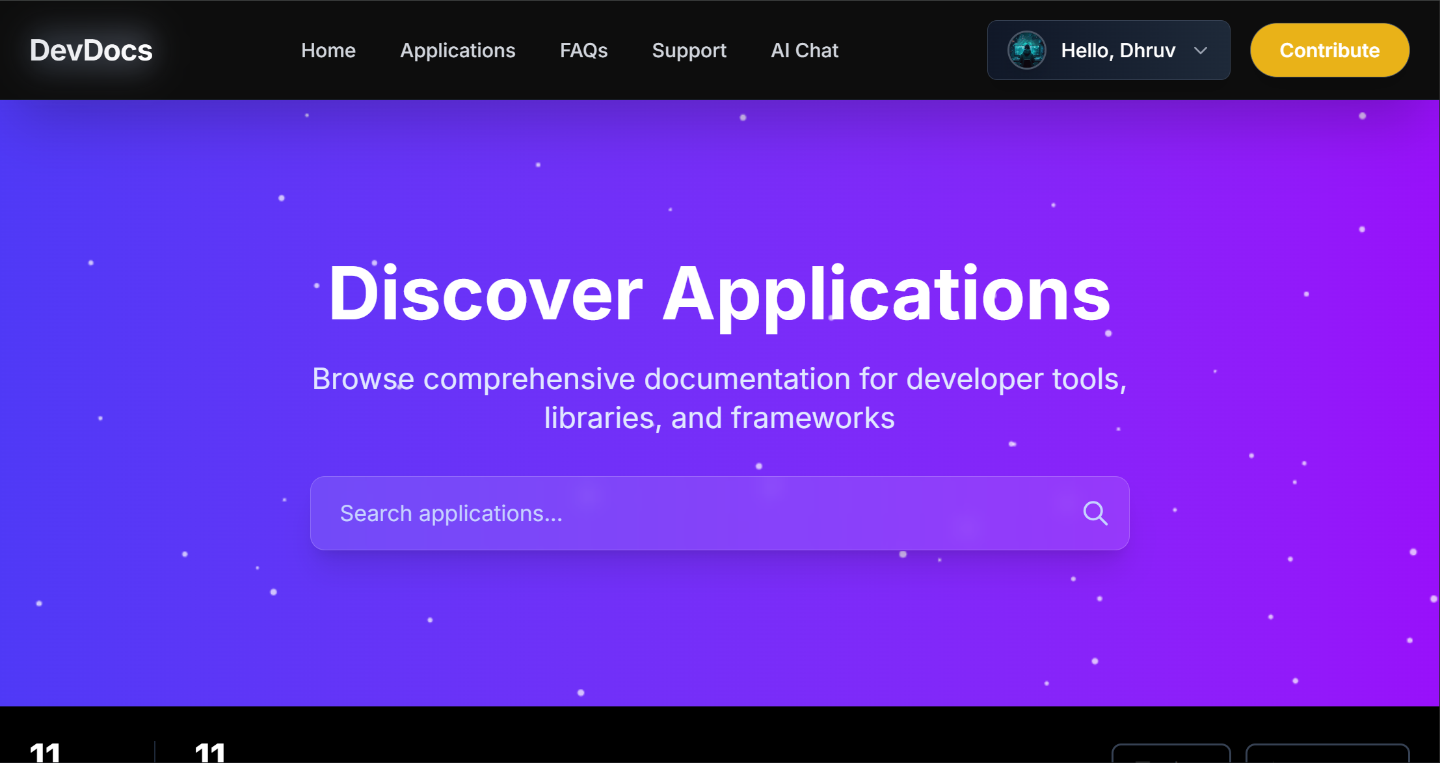Viewport: 1440px width, 763px height.
Task: Click the Contribute button
Action: pos(1329,50)
